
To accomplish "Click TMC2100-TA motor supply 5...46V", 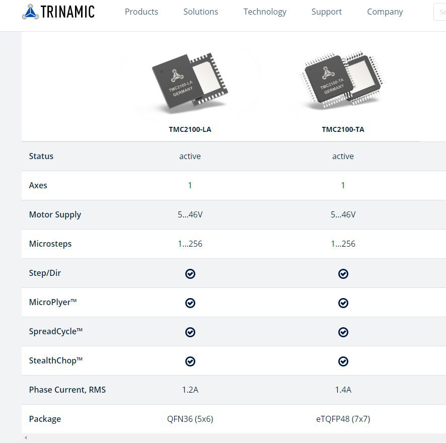I will [343, 214].
